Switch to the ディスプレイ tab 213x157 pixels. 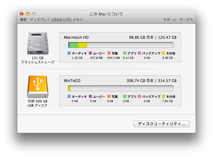pyautogui.click(x=40, y=20)
